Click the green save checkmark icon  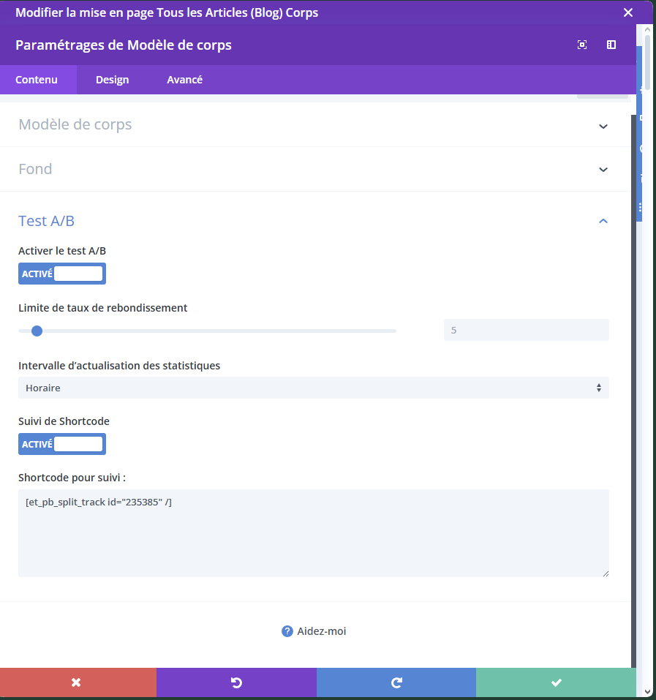click(556, 682)
